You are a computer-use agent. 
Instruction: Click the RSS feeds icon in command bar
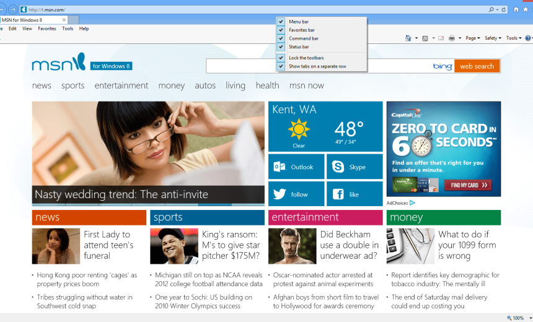[425, 38]
